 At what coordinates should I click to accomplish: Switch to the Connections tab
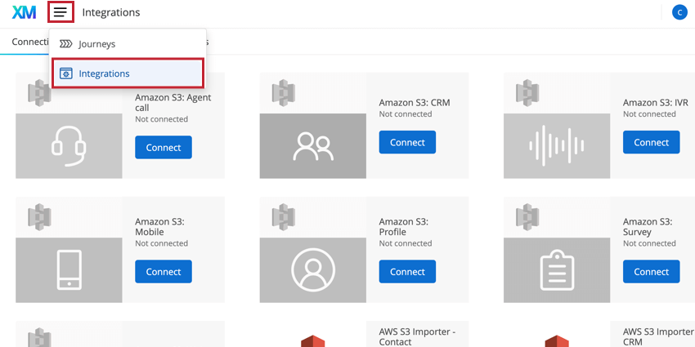pos(30,42)
